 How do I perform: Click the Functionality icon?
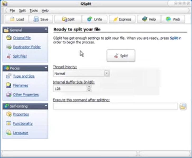9,123
